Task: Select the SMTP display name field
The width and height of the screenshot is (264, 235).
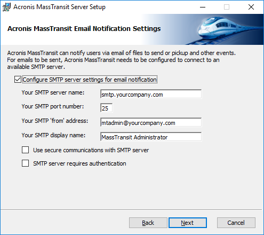Action: pos(151,137)
